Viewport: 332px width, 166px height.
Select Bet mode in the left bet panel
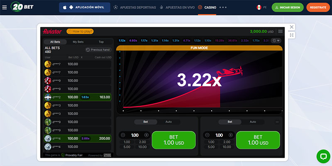pyautogui.click(x=146, y=122)
